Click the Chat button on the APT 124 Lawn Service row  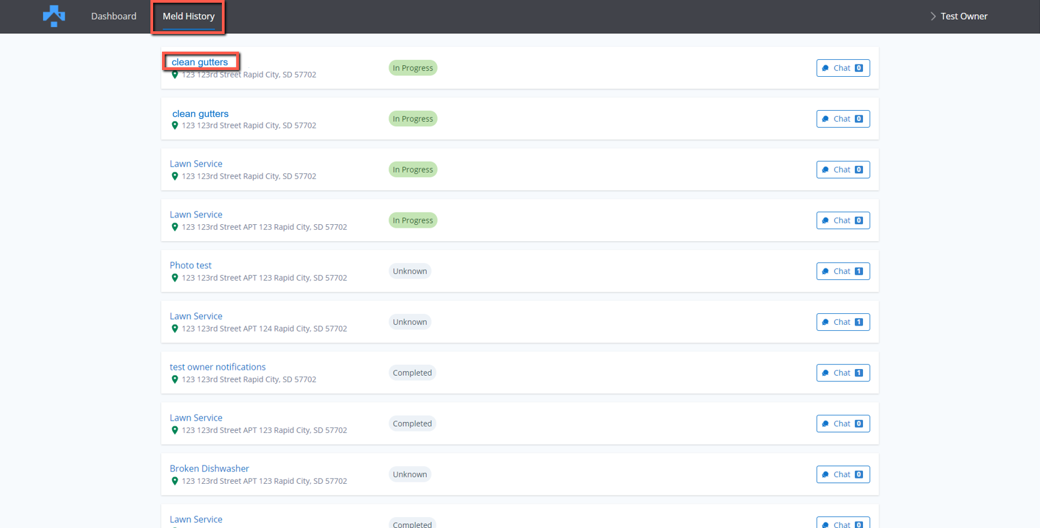[x=843, y=322]
